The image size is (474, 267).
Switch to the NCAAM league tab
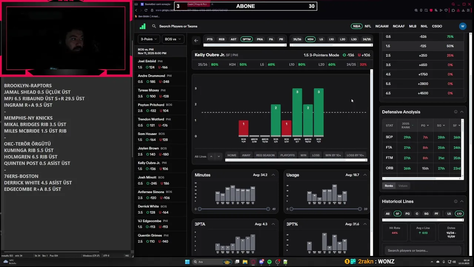382,26
